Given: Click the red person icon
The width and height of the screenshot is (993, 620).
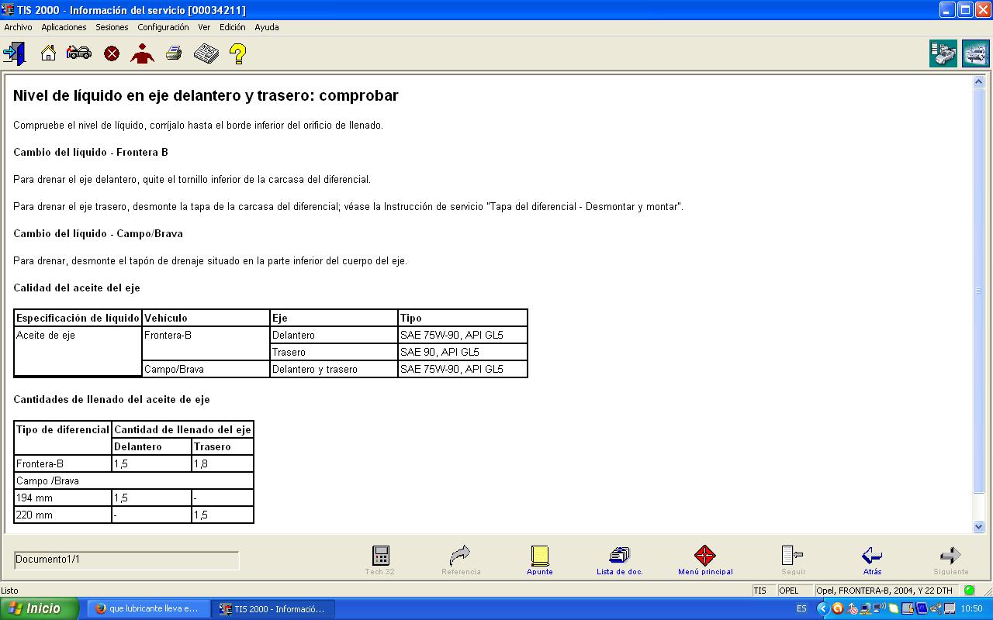Looking at the screenshot, I should pos(143,53).
